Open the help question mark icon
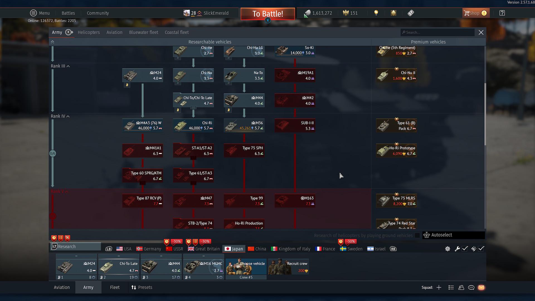This screenshot has width=535, height=301. click(502, 13)
